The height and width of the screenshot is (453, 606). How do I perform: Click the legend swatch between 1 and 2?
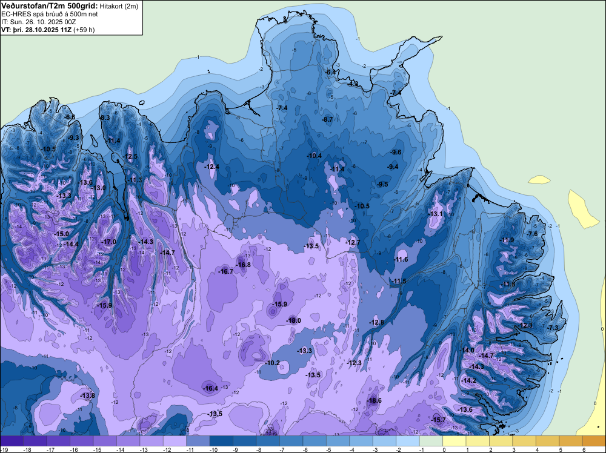(x=478, y=441)
